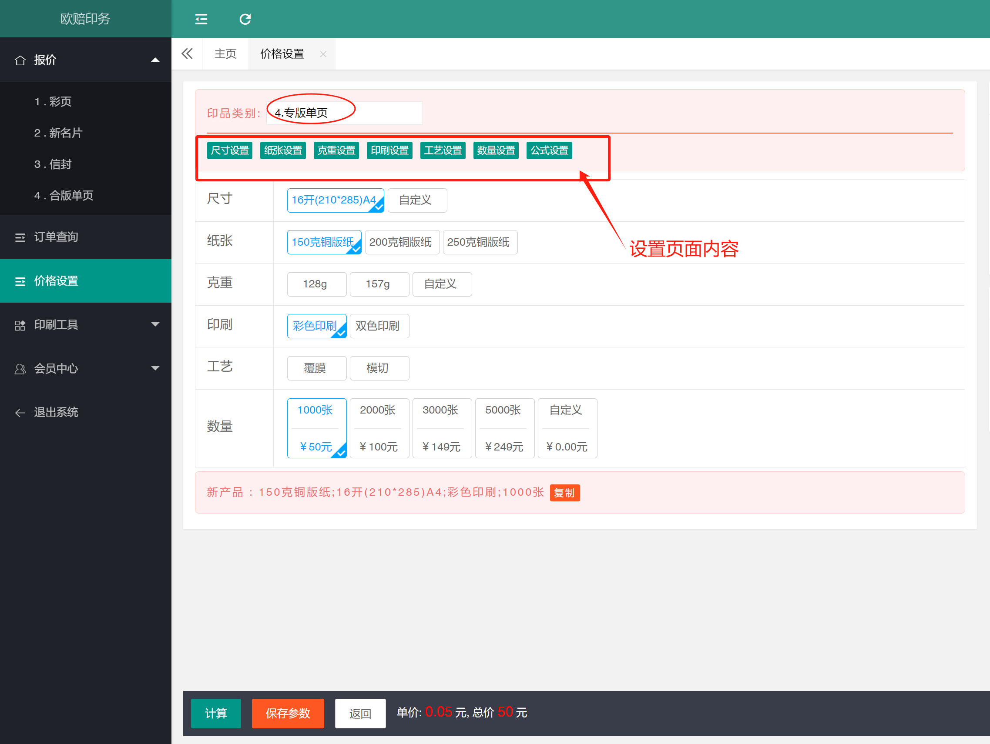Click the 会员中心 user icon

(x=20, y=368)
